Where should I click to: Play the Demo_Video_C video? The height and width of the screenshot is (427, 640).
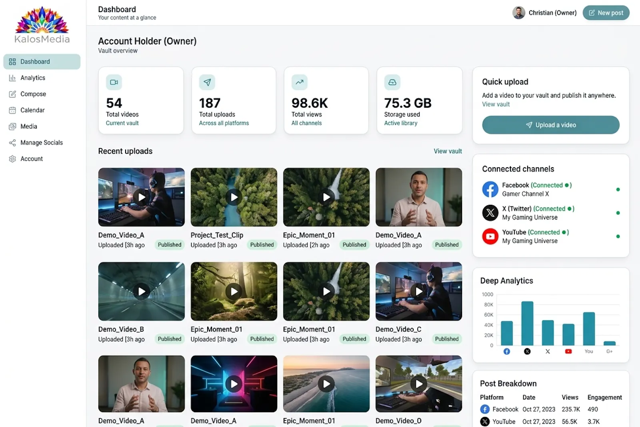(x=419, y=292)
